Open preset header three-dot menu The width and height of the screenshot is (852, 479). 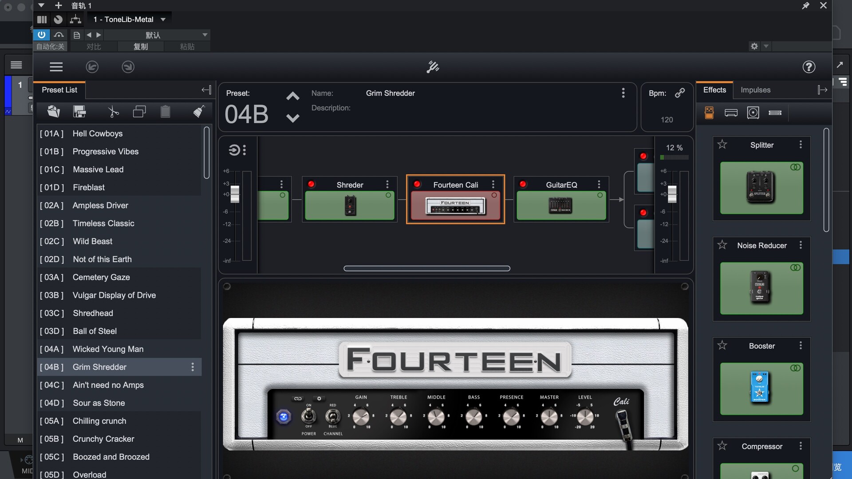(623, 93)
